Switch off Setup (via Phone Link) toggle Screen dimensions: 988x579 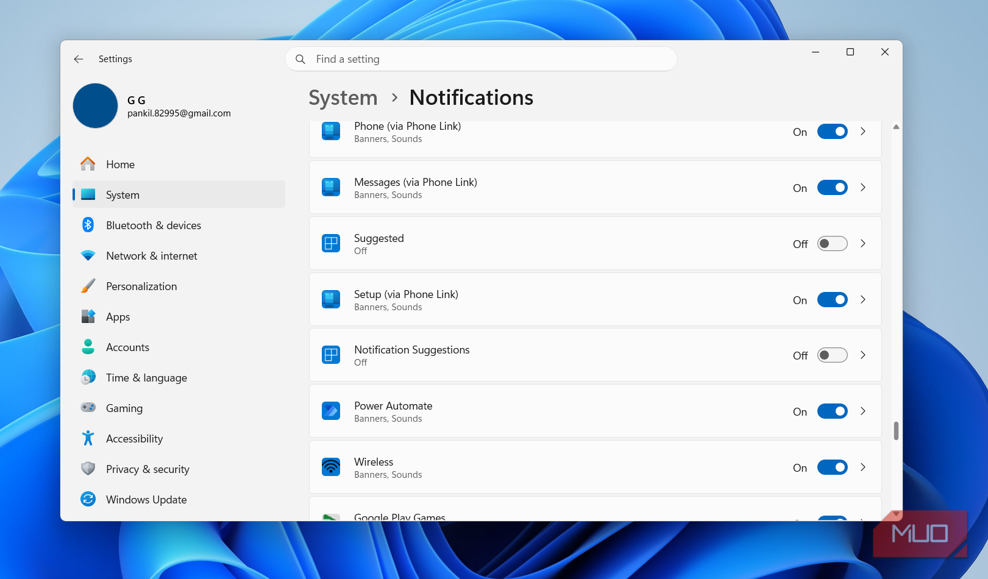(833, 300)
